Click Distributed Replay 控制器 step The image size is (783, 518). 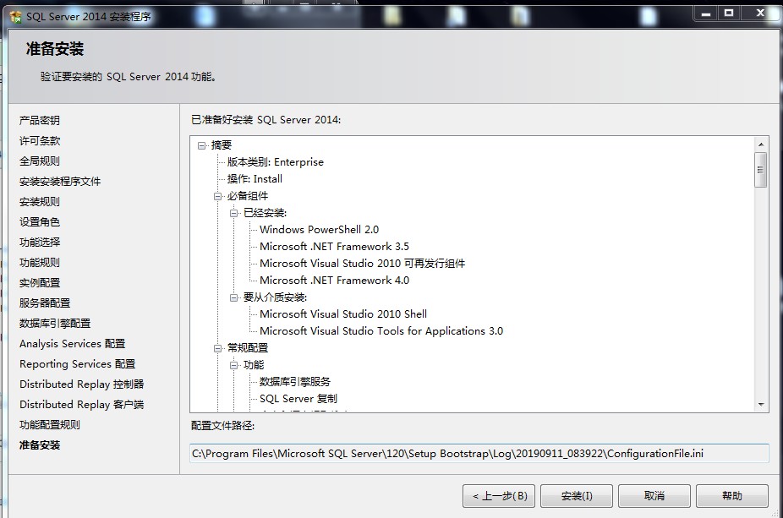tap(81, 384)
